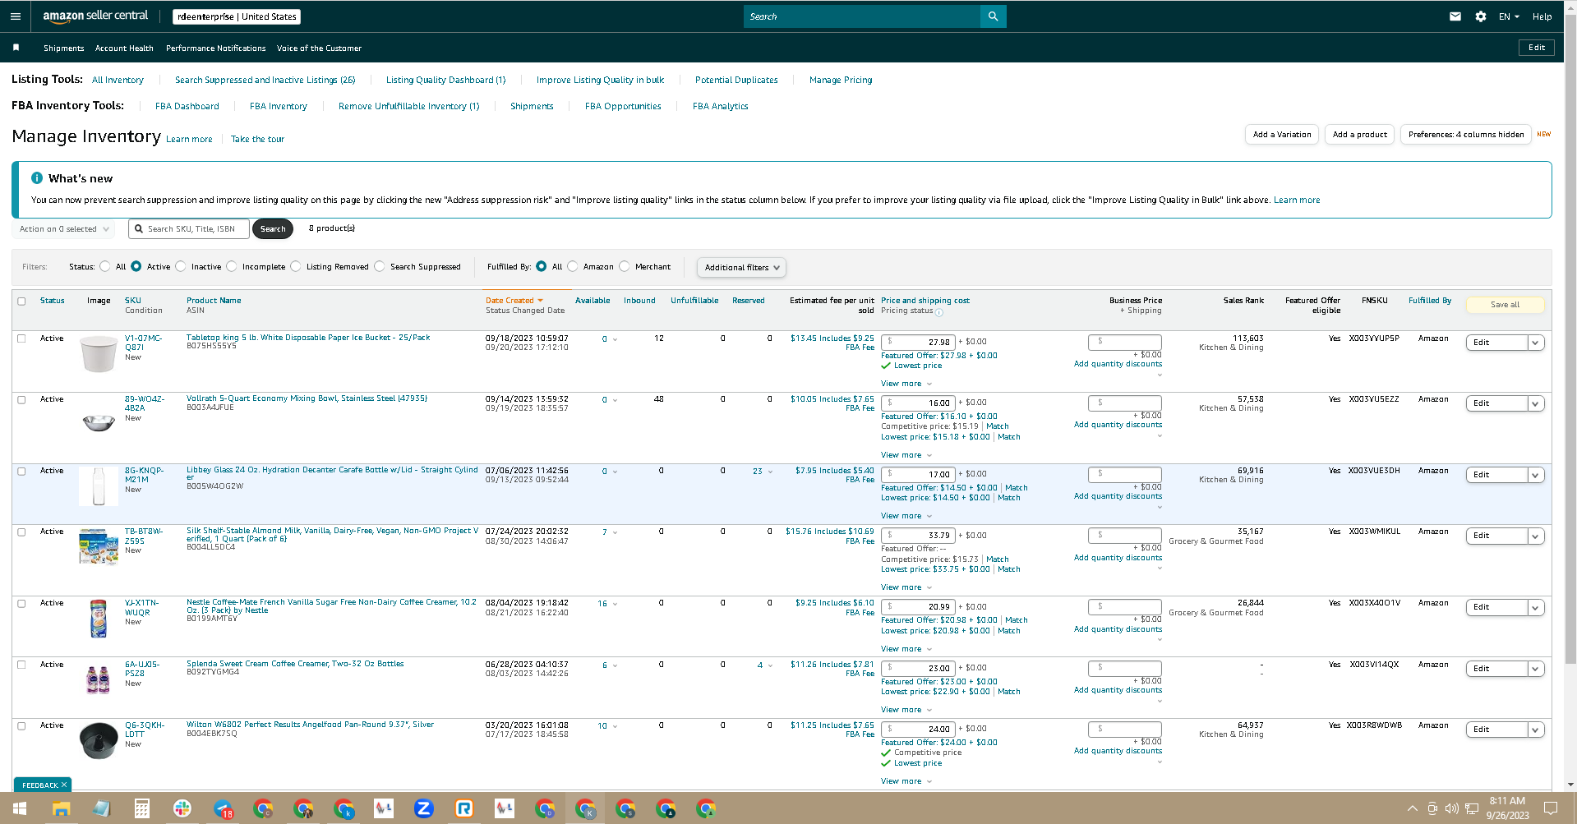The height and width of the screenshot is (824, 1577).
Task: Open Account Health in top navigation
Action: point(124,48)
